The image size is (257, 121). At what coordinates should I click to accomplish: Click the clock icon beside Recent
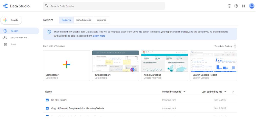tap(5, 31)
